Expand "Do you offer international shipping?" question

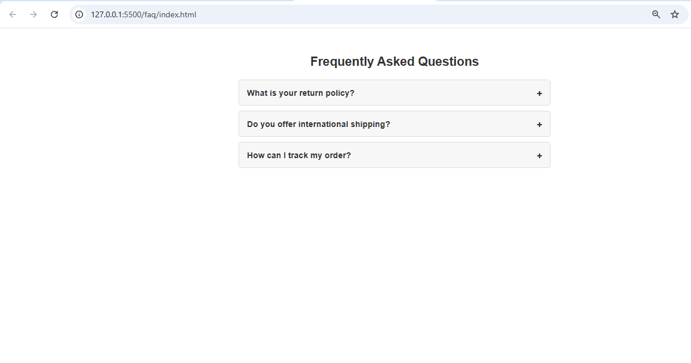tap(395, 124)
